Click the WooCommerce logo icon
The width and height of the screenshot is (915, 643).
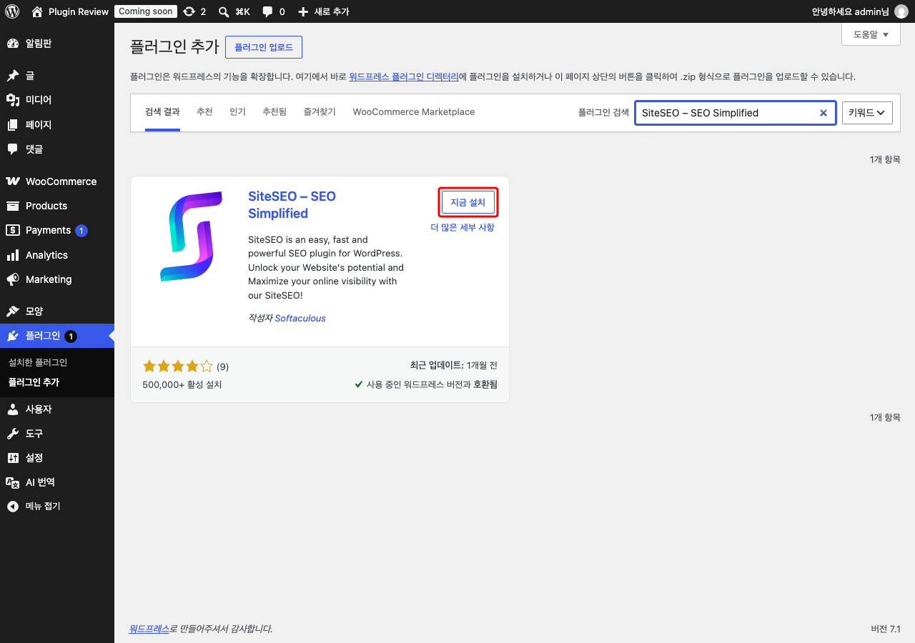(13, 181)
